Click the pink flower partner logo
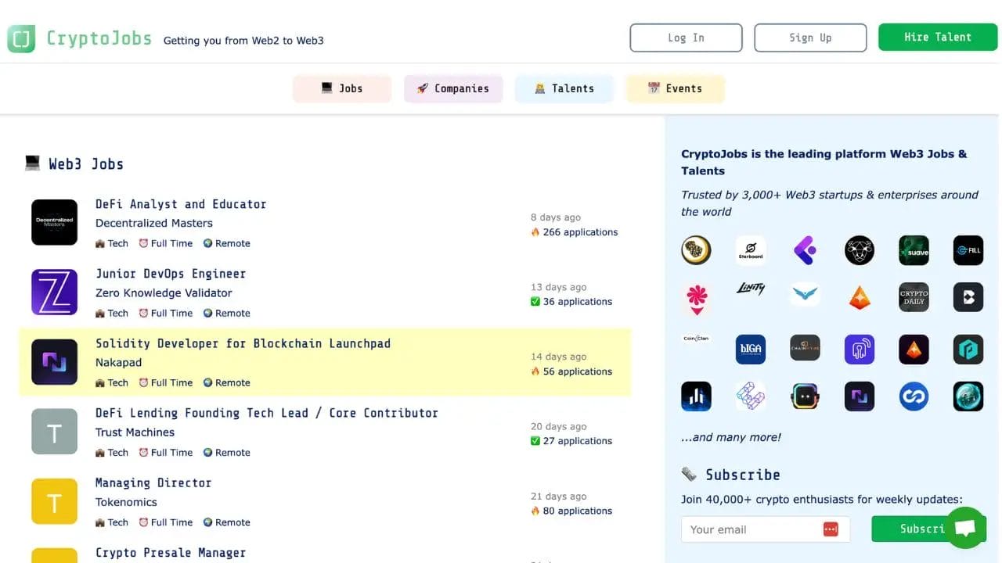This screenshot has width=1002, height=563. (696, 298)
